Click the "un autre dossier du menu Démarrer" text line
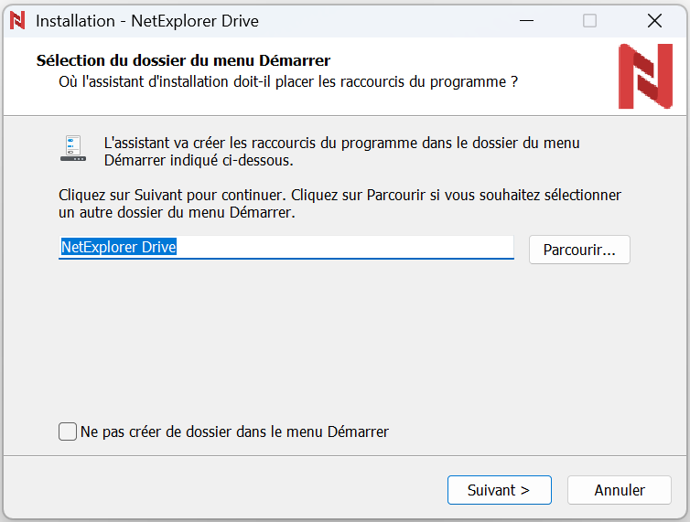Viewport: 690px width, 522px height. [x=177, y=213]
